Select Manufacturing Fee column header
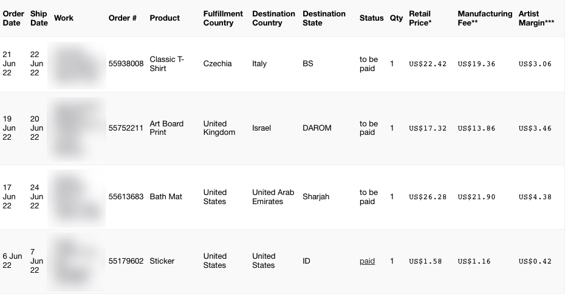 pyautogui.click(x=485, y=18)
